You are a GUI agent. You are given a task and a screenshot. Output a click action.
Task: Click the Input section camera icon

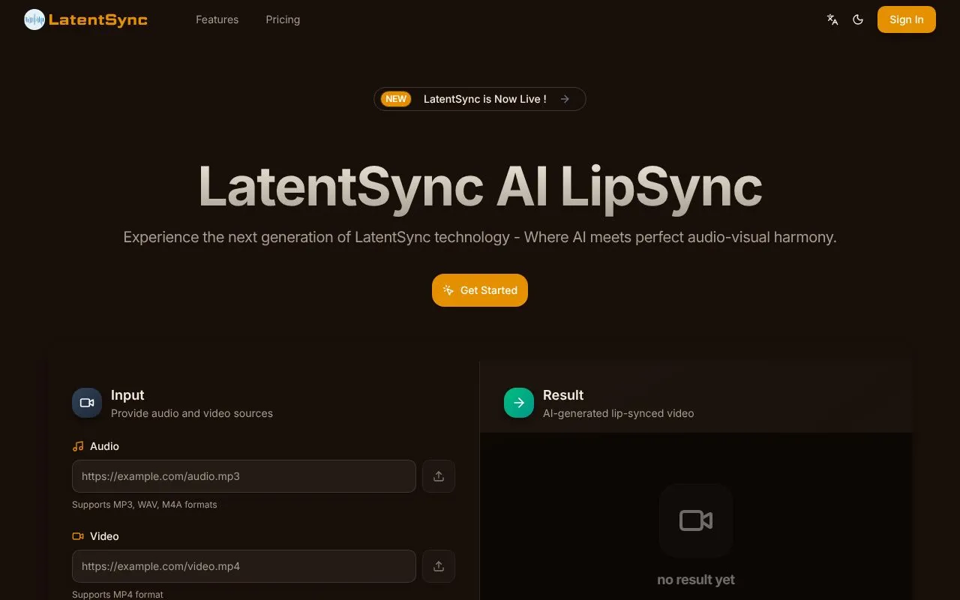point(87,403)
